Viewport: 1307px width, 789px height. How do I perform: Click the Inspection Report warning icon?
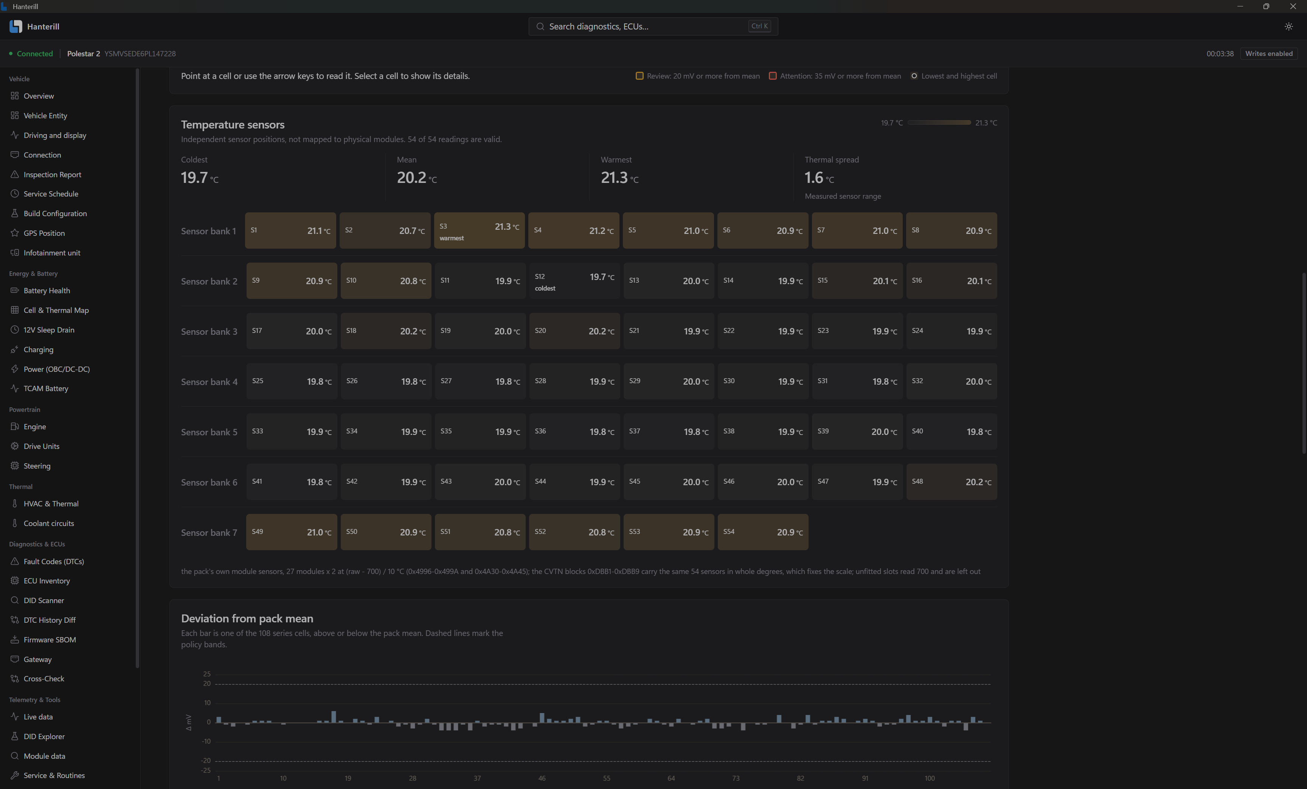pos(14,174)
